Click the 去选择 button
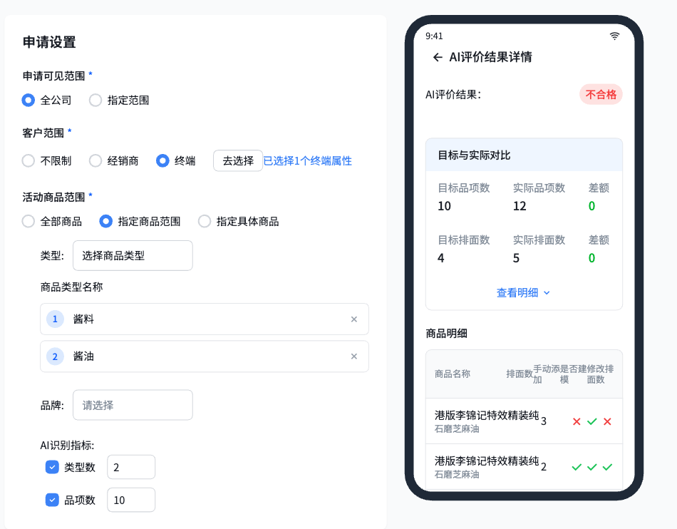 tap(238, 161)
